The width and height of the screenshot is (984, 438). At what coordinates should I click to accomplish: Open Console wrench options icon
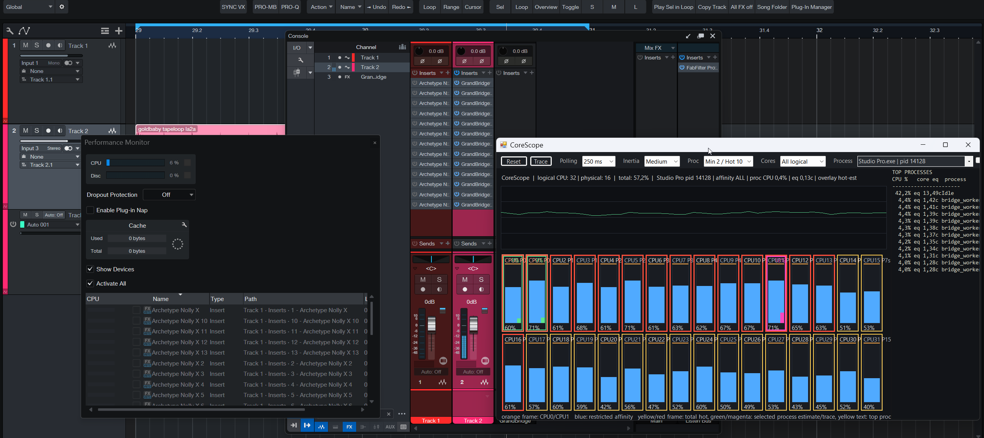pos(301,60)
